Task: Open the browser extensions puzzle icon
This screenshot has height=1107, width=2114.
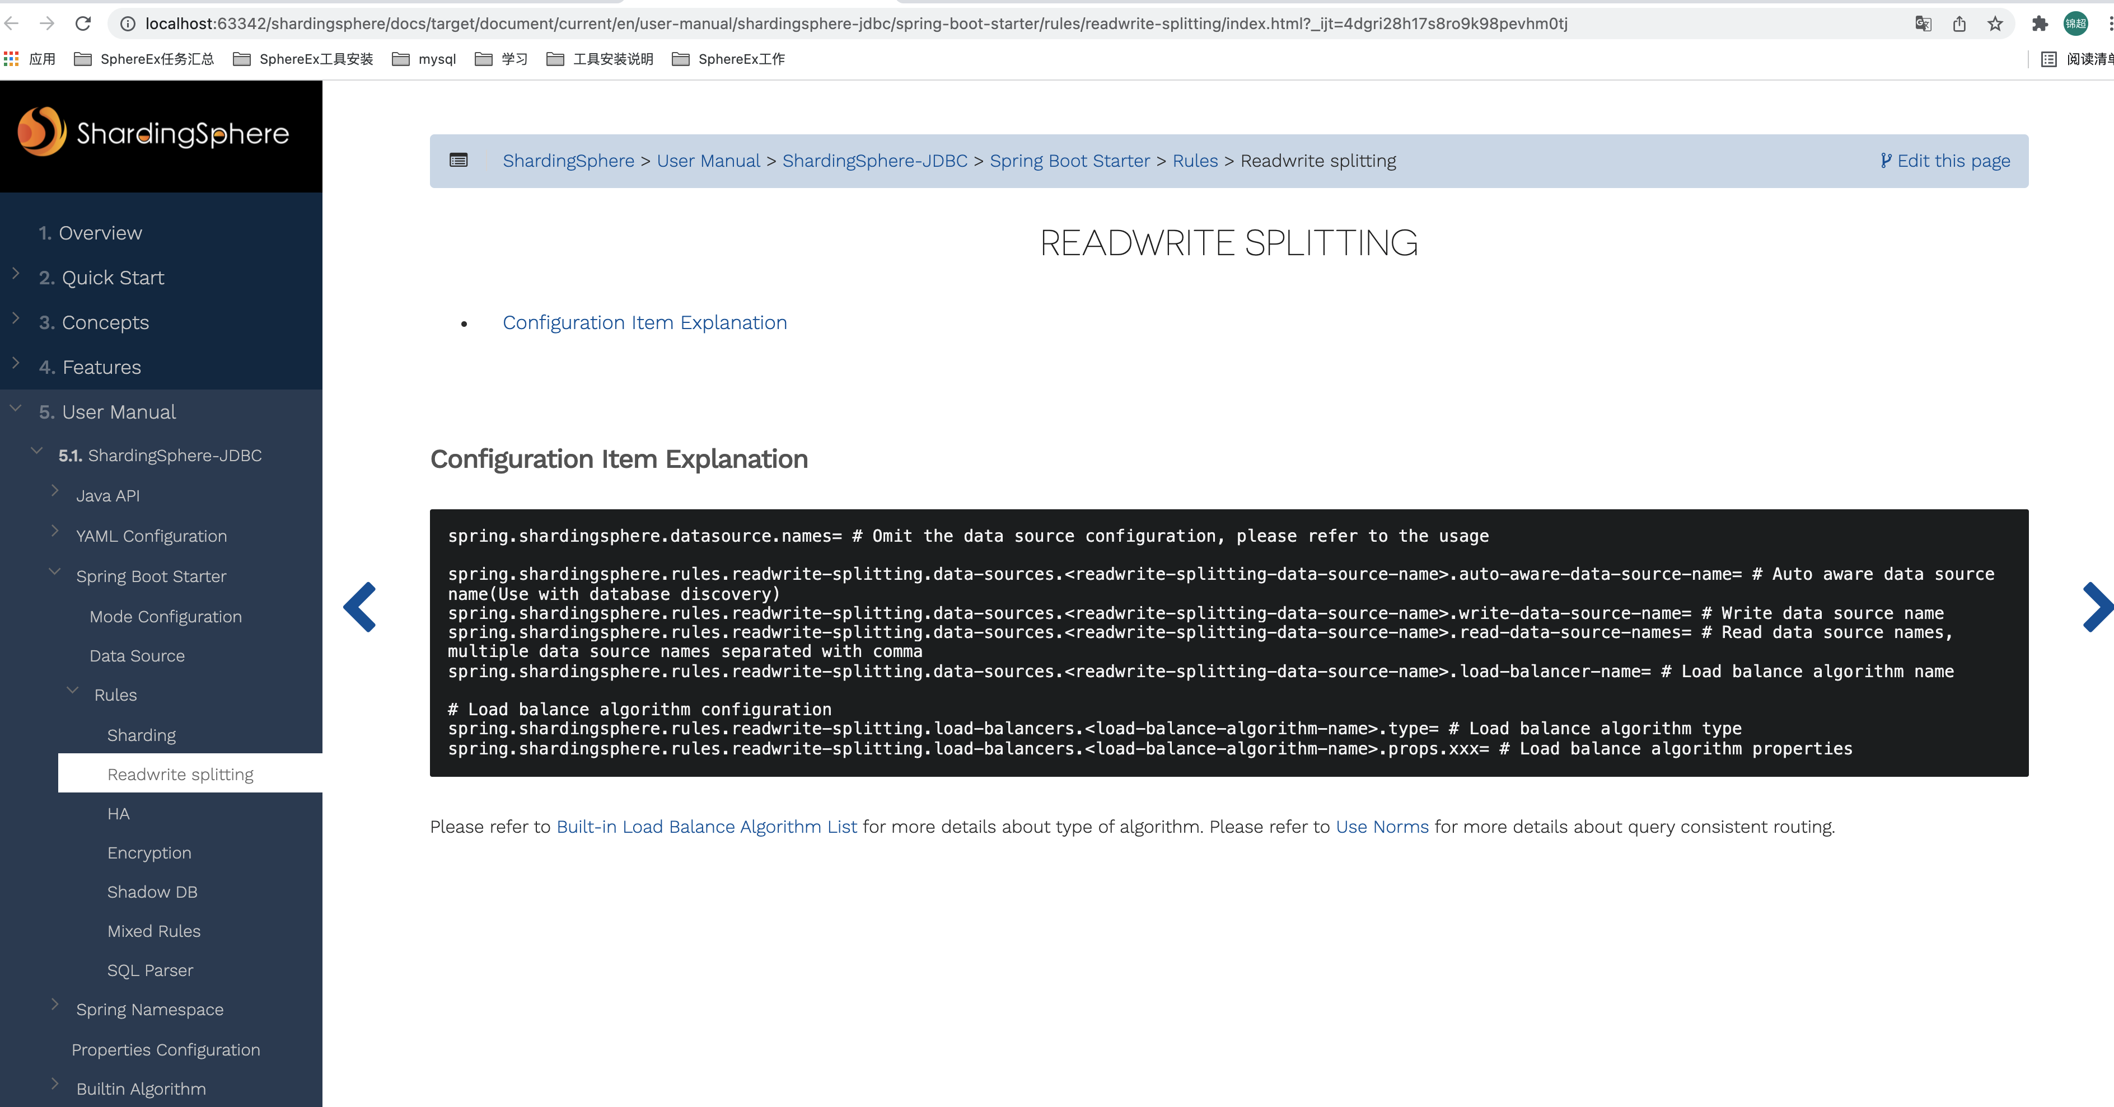Action: [2040, 24]
